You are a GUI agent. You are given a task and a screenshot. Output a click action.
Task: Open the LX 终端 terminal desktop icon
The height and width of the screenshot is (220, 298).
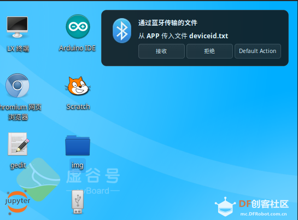[17, 27]
